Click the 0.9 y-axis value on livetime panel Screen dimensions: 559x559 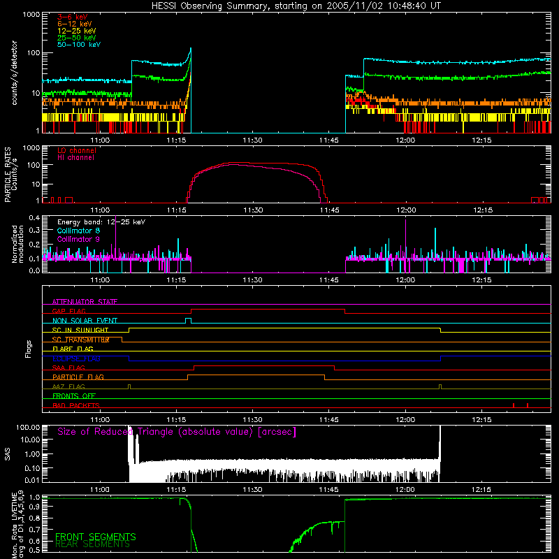(34, 507)
